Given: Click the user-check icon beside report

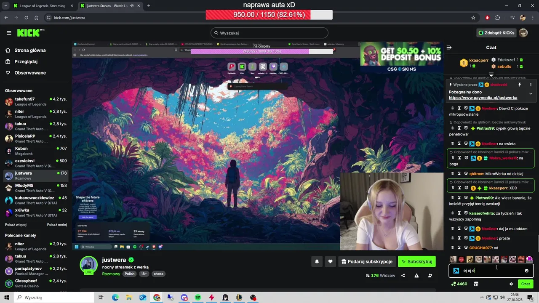Looking at the screenshot, I should [x=430, y=276].
